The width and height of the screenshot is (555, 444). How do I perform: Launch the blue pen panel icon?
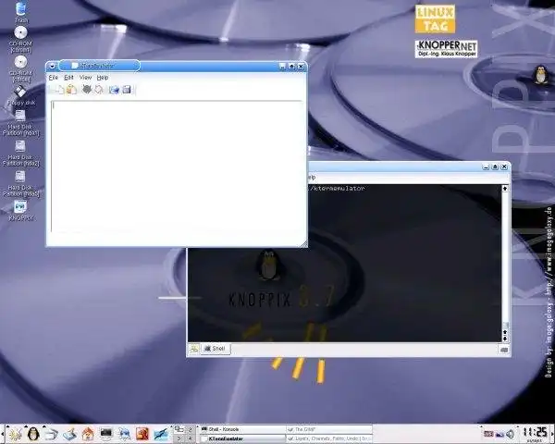(x=161, y=434)
